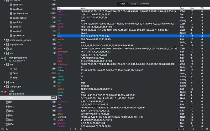Select the 'audience' key row
210x131 pixels.
coord(134,101)
